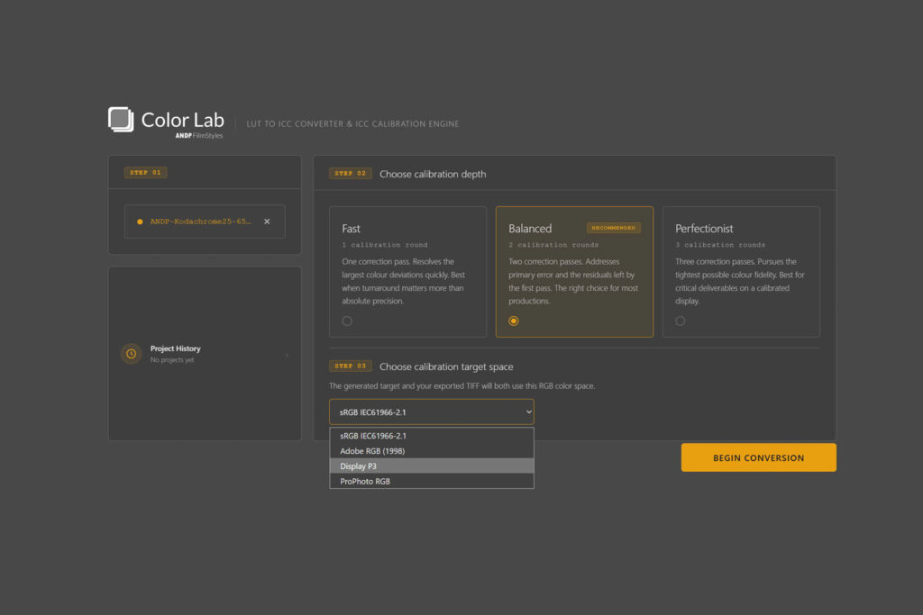Choose Display P3 option
The image size is (923, 615).
coord(432,466)
